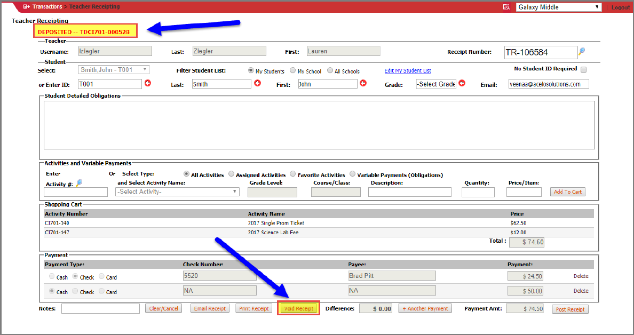Screen dimensions: 634x335
Task: Click the search icon beside the school selector
Action: [x=506, y=7]
